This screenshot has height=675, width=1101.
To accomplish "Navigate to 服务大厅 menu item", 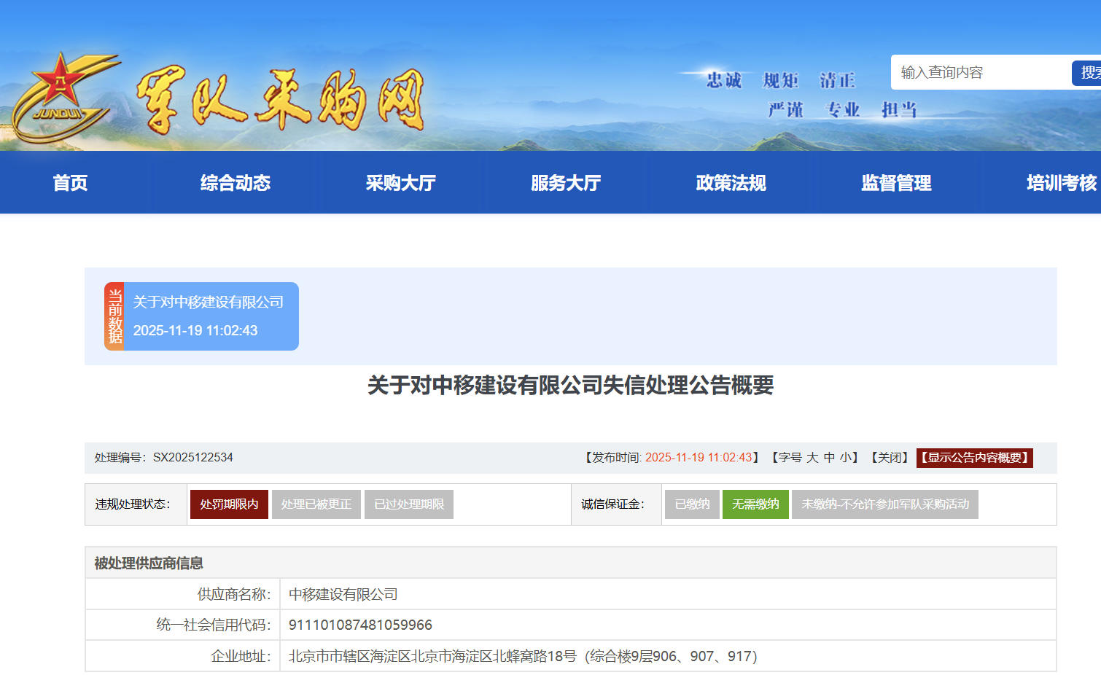I will 566,183.
